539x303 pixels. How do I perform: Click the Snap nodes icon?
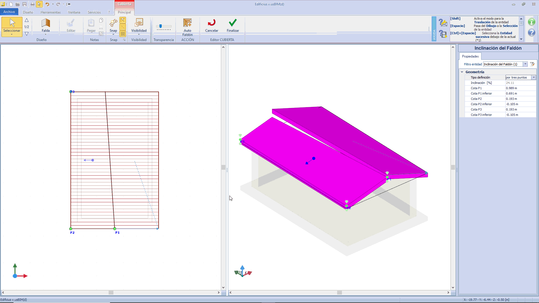coord(113,23)
